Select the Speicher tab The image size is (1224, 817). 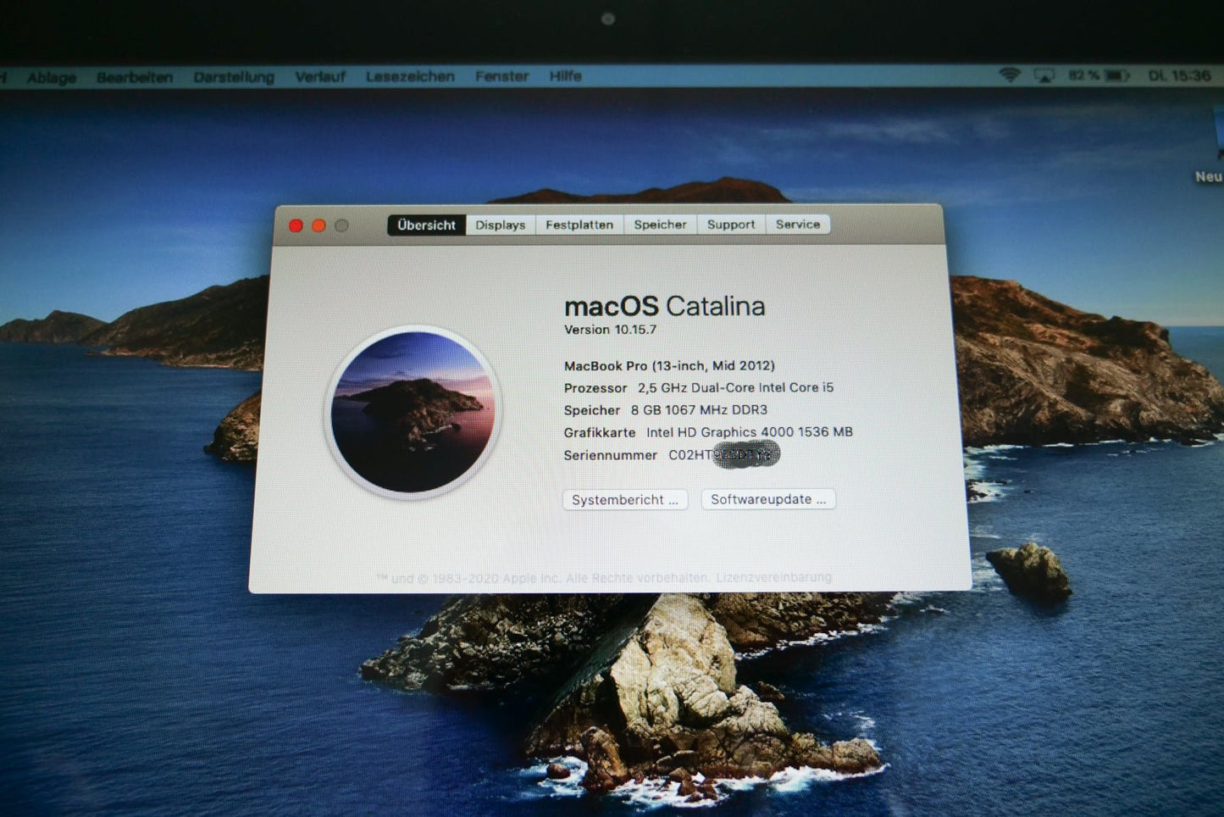tap(660, 225)
